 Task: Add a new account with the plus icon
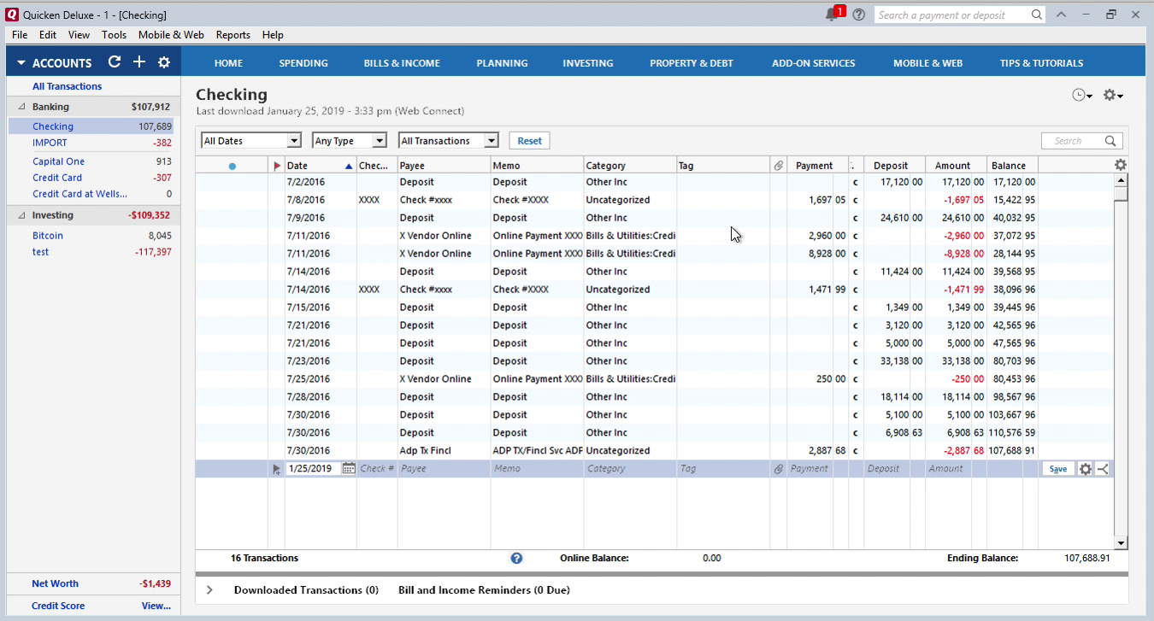[x=139, y=62]
